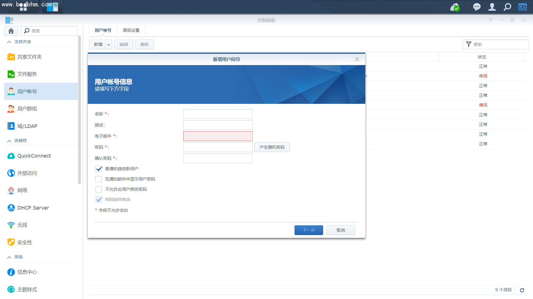Switch to Advanced Settings (高级设置) tab
Image resolution: width=533 pixels, height=299 pixels.
click(131, 30)
